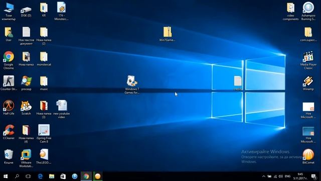This screenshot has height=181, width=321.
Task: Open taskbar search magnifier
Action: pos(17,176)
